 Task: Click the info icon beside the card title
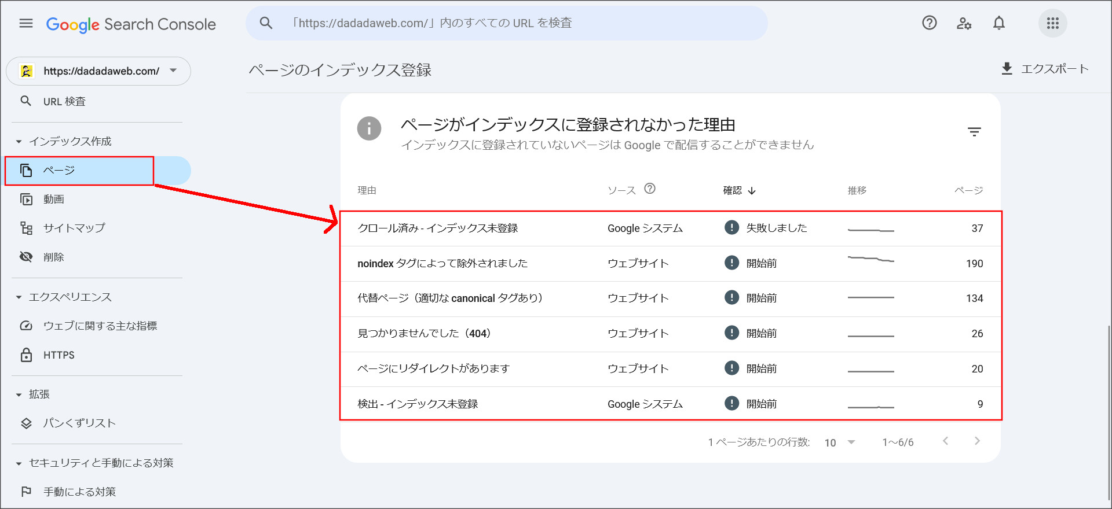pyautogui.click(x=369, y=128)
